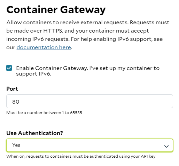Open the documentation here link
This screenshot has height=166, width=179.
click(44, 47)
